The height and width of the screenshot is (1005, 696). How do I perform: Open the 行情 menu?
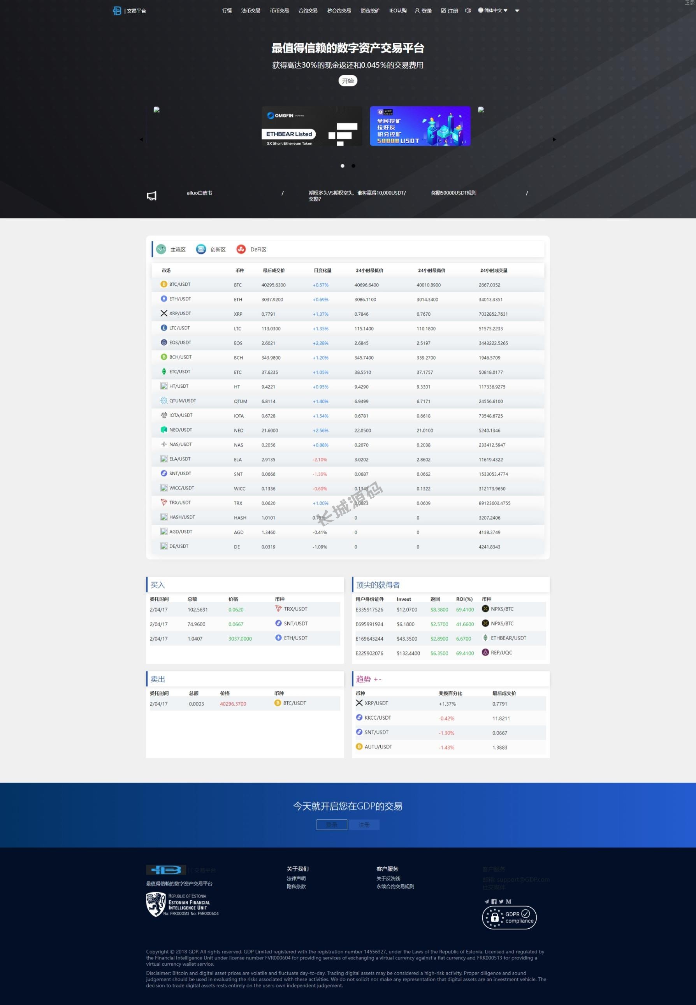coord(227,11)
